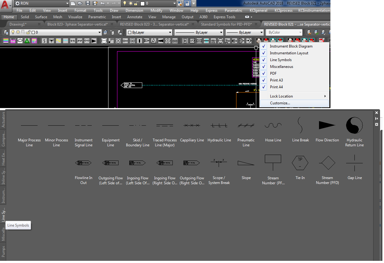
Task: Select the Hydraulic Return Line symbol
Action: tap(354, 125)
